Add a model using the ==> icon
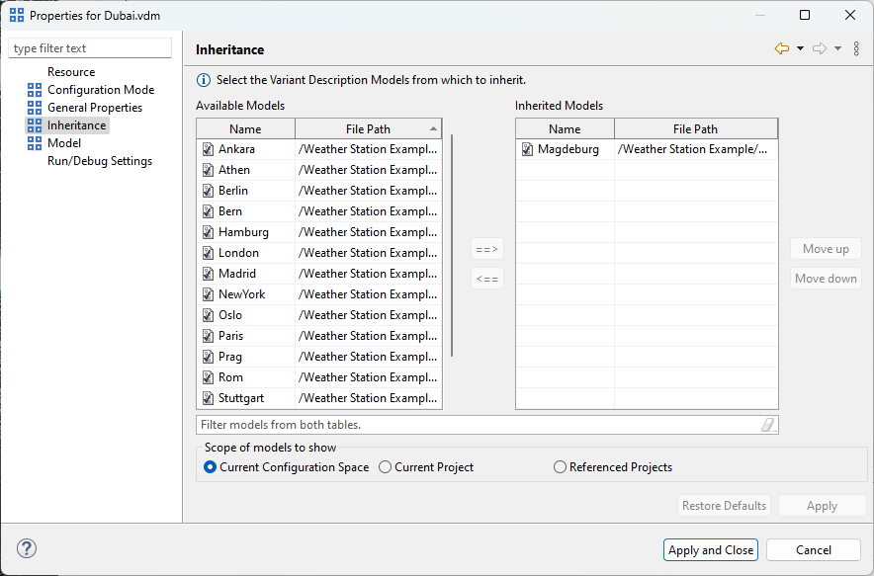 (x=486, y=248)
